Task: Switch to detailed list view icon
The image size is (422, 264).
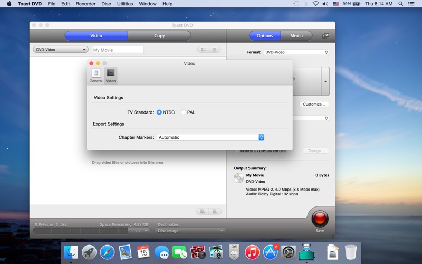Action: 204,50
